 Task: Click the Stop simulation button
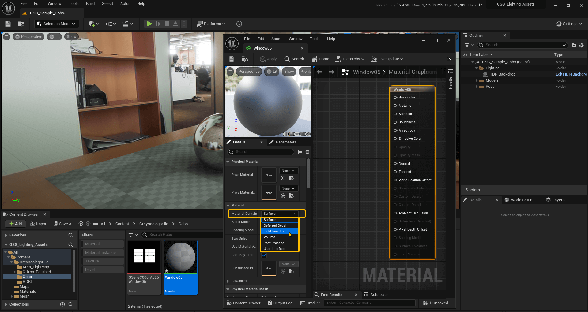(x=167, y=24)
